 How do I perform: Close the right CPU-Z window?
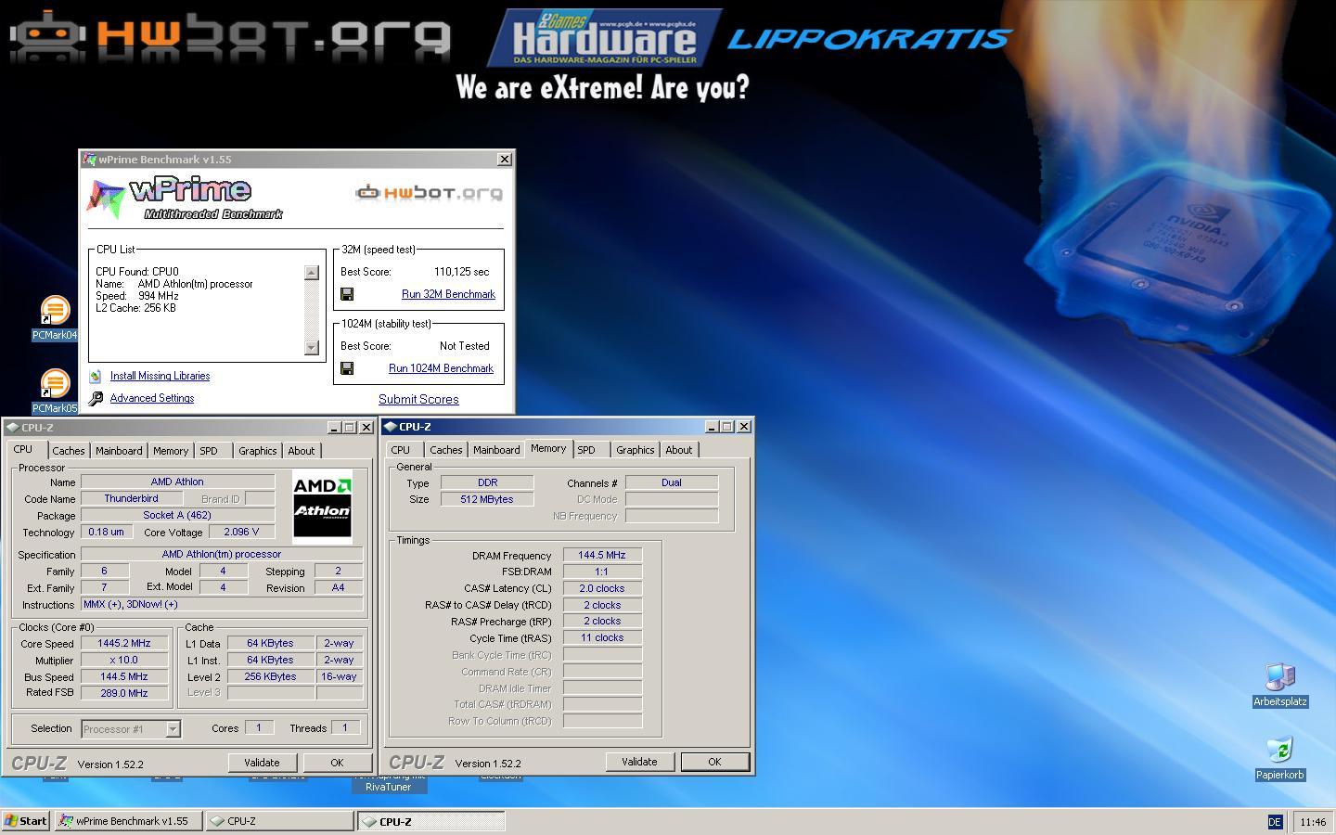(743, 427)
